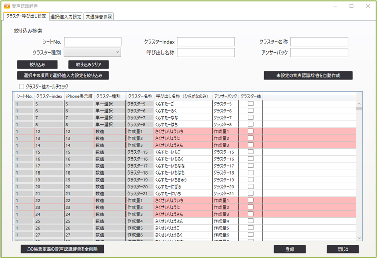Open the クラスター種別 dropdown
Viewport: 377px width, 258px height.
pyautogui.click(x=92, y=52)
